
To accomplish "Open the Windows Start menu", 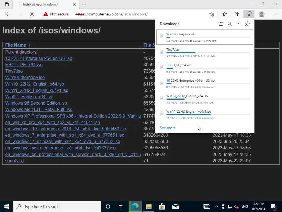I will click(x=7, y=206).
